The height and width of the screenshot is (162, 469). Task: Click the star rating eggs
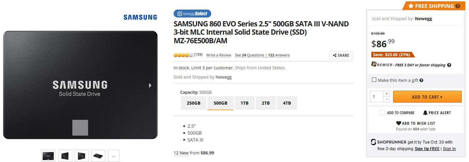coord(183,55)
